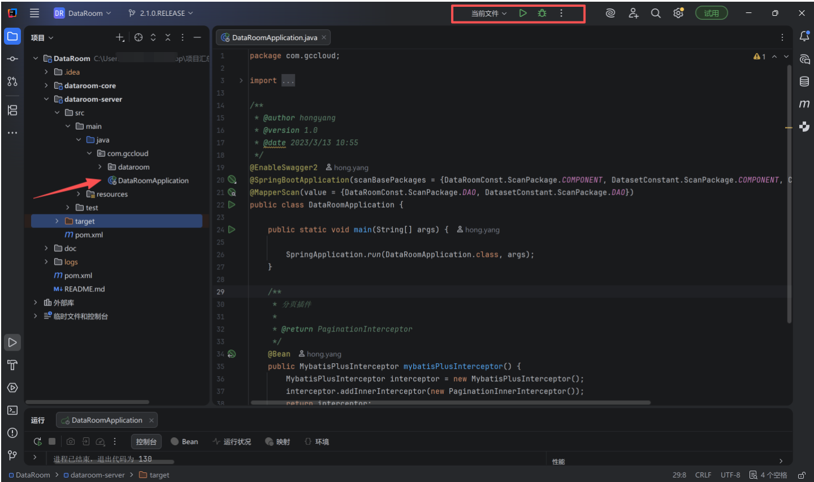This screenshot has height=482, width=814.
Task: Run the current file with green play button
Action: [523, 13]
